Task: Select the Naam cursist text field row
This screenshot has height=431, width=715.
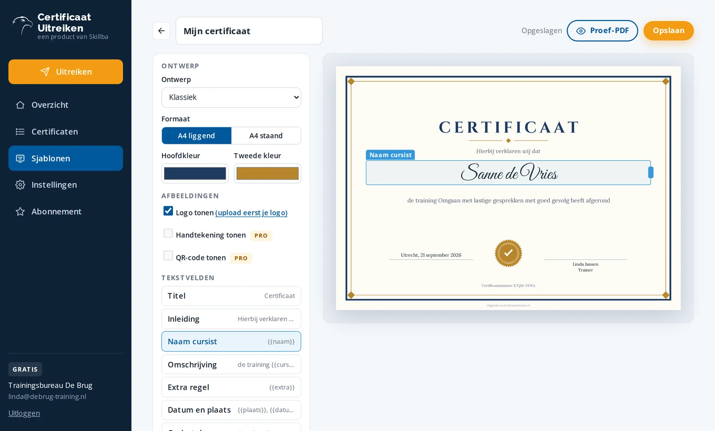Action: click(231, 342)
